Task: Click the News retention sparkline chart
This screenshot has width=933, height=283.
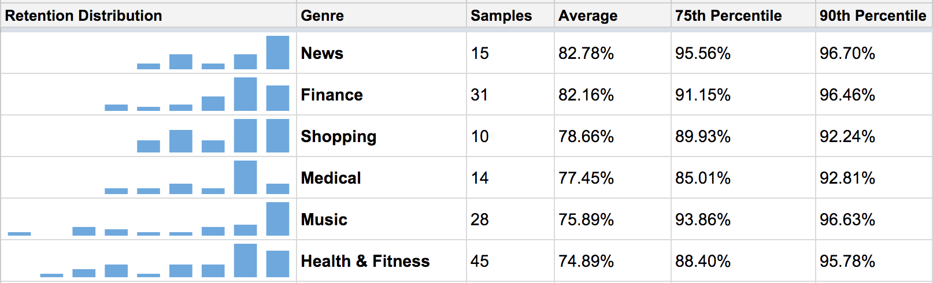Action: pyautogui.click(x=213, y=53)
